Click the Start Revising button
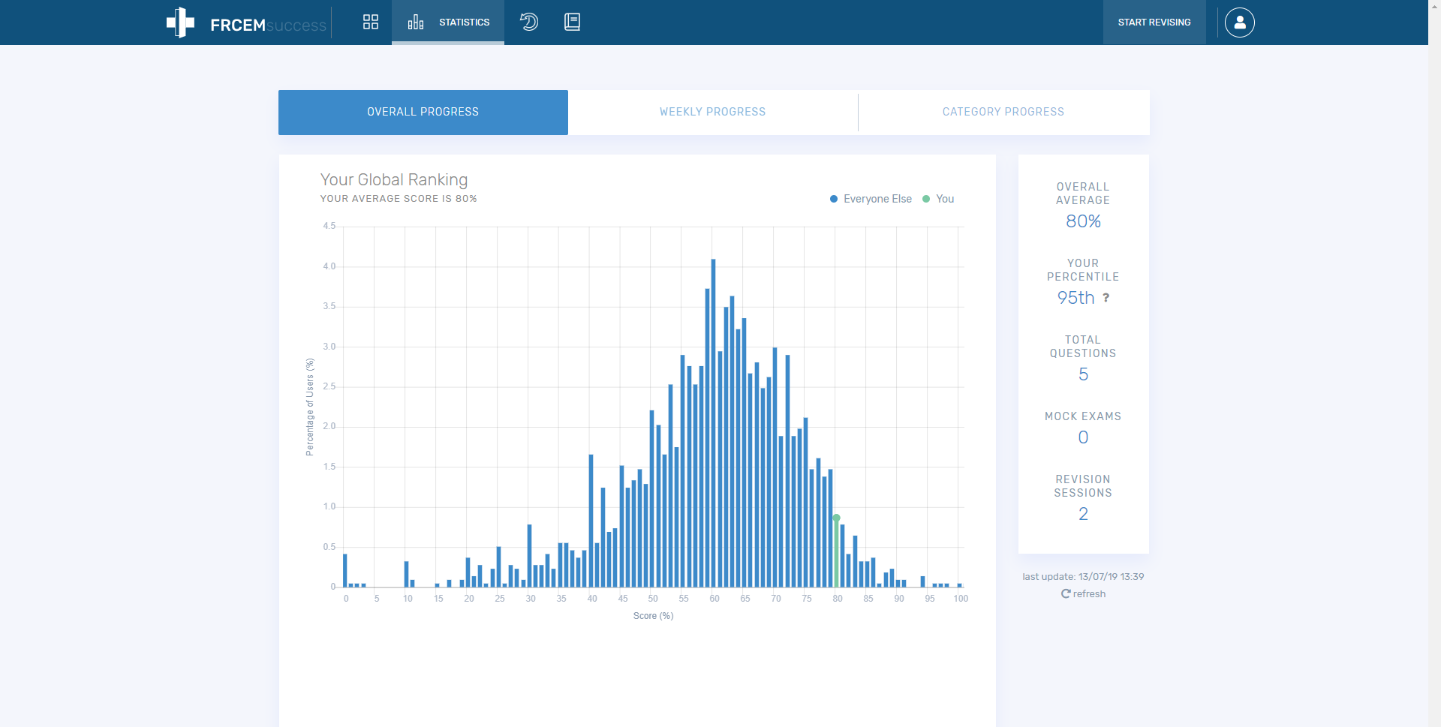1441x727 pixels. click(x=1154, y=23)
